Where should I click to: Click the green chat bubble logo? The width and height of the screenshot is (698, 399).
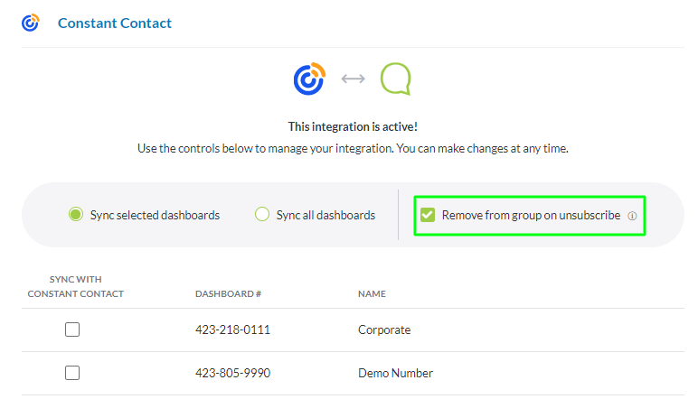[x=395, y=79]
